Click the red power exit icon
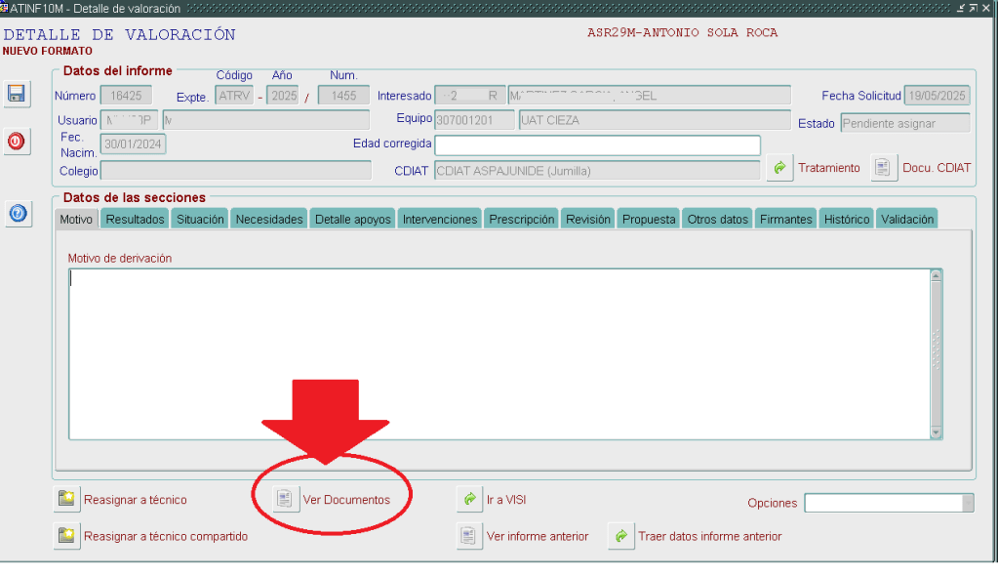Image resolution: width=998 pixels, height=576 pixels. (16, 142)
